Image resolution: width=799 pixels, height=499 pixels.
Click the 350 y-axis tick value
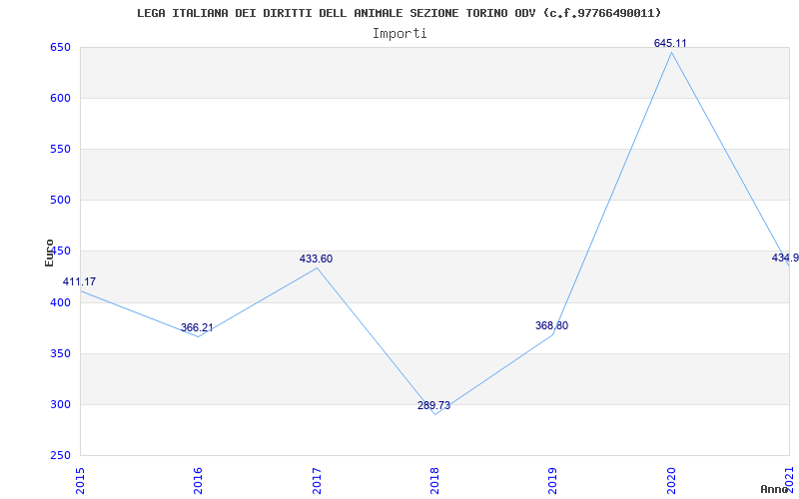pyautogui.click(x=60, y=354)
